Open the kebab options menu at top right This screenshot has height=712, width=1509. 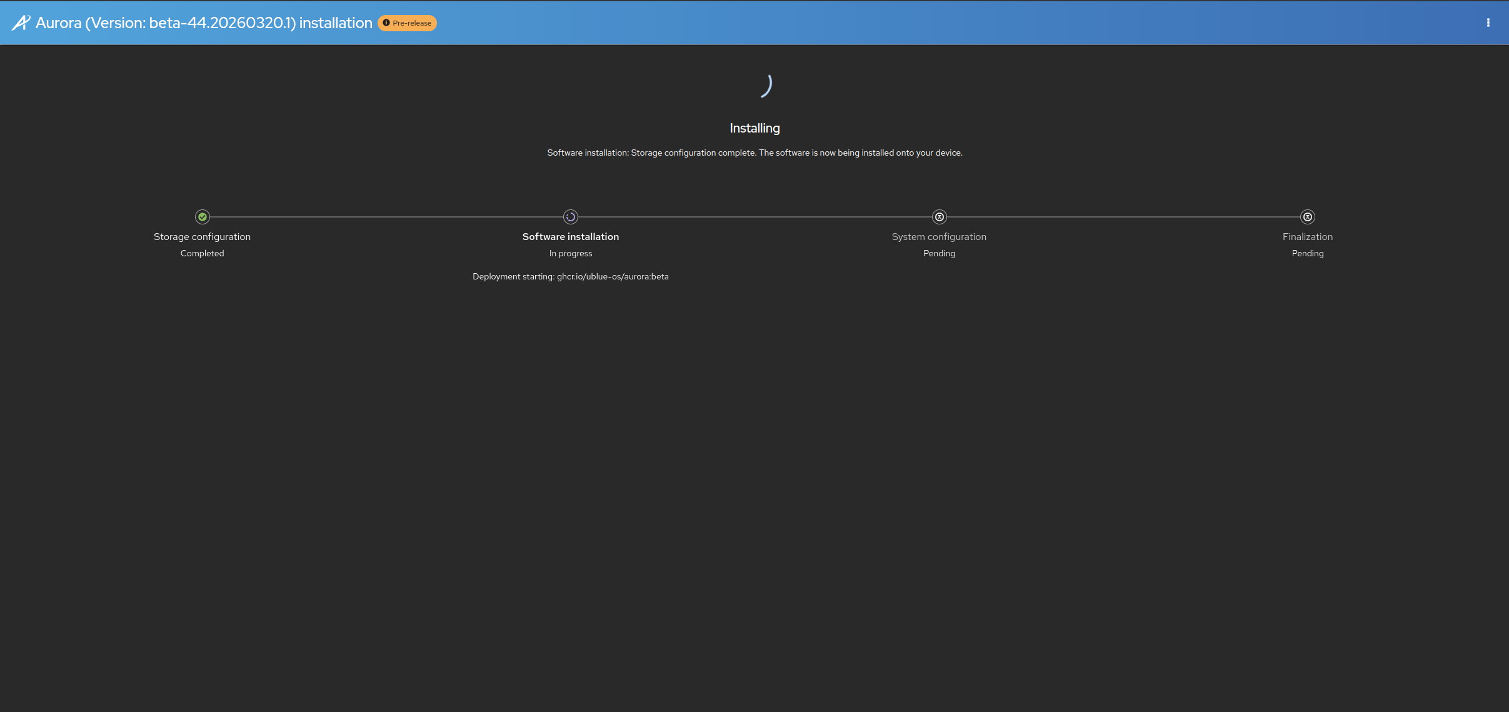pyautogui.click(x=1488, y=23)
